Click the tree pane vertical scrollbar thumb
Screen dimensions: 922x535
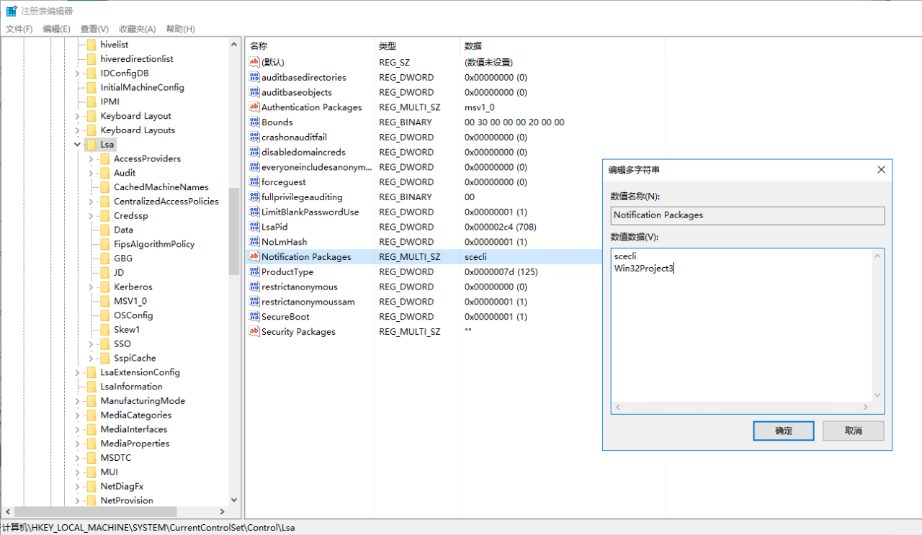pyautogui.click(x=233, y=230)
